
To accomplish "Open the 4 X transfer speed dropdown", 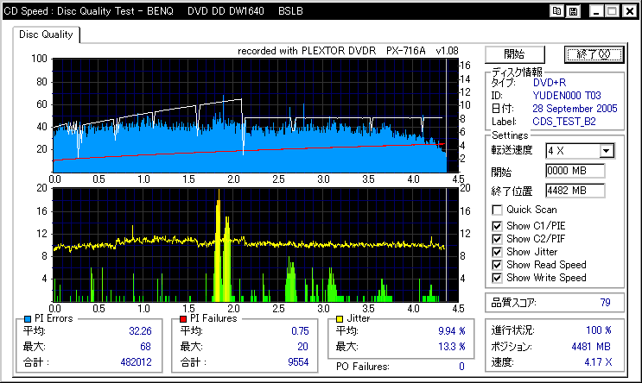I will pyautogui.click(x=607, y=151).
